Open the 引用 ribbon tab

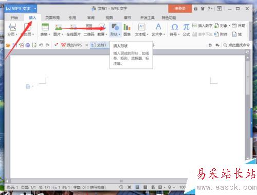(72, 17)
